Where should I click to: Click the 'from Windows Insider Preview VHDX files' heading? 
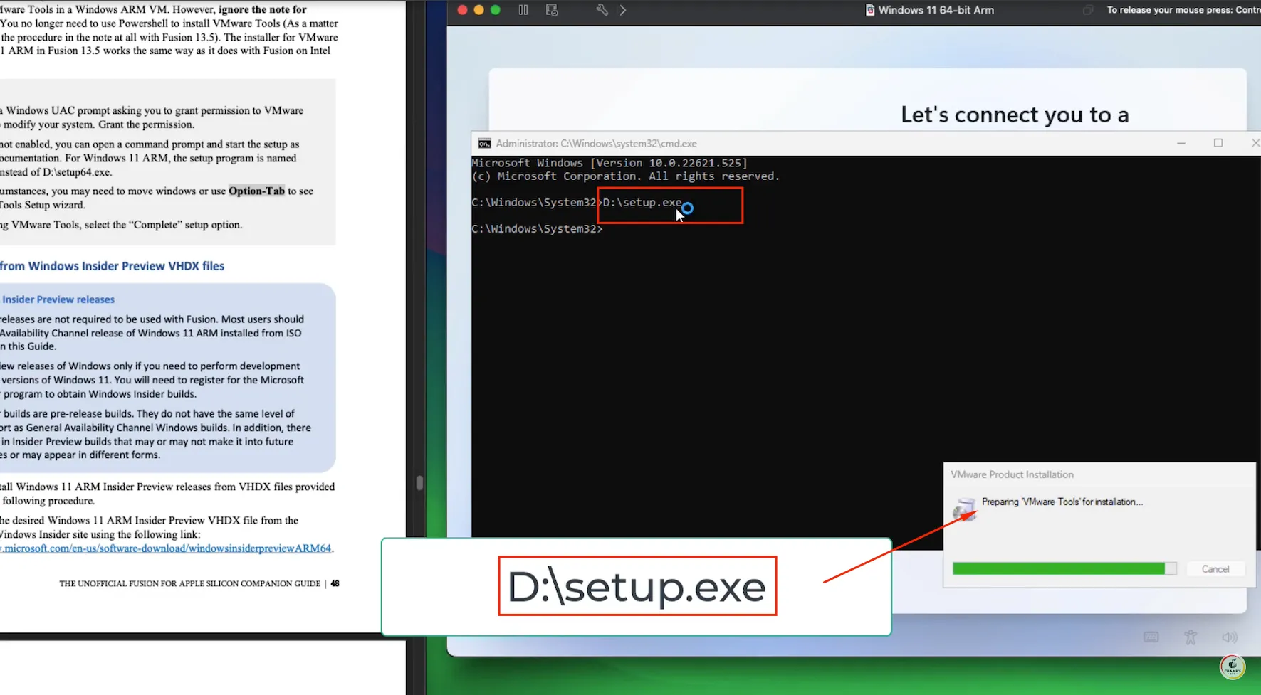[112, 266]
